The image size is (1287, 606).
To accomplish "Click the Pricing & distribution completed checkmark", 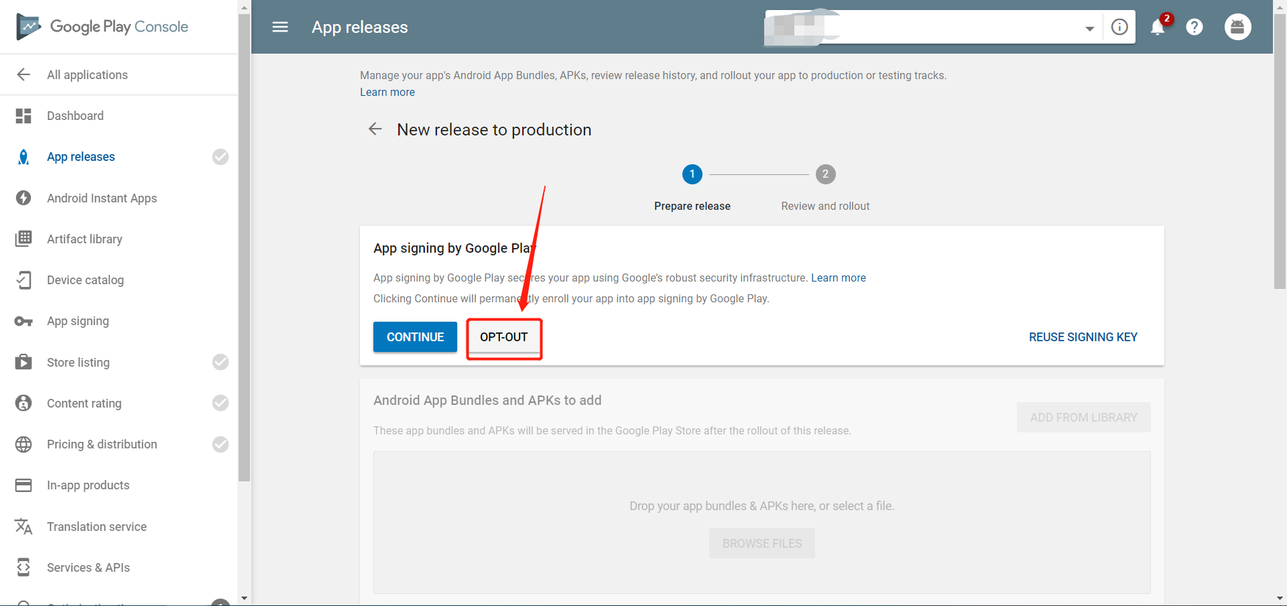I will [221, 444].
